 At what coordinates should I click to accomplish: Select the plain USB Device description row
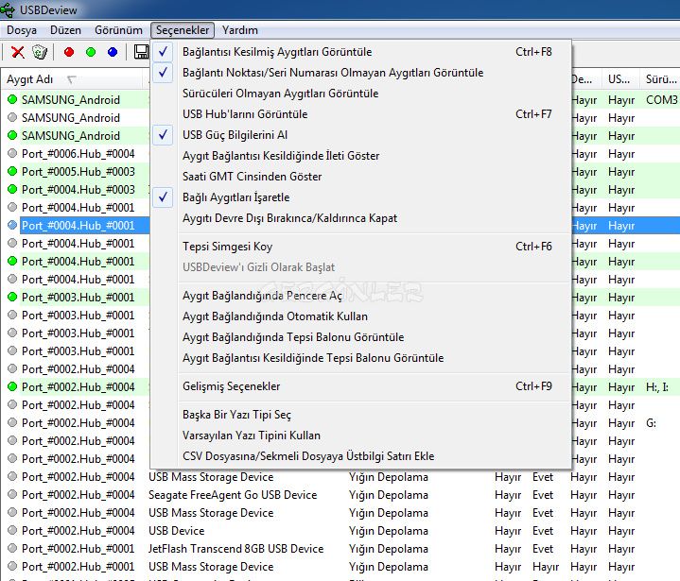pos(340,531)
